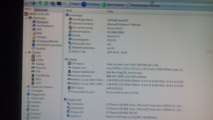Click Microsoft Windows 7 Ultimate value
The width and height of the screenshot is (213, 120).
[x=124, y=25]
